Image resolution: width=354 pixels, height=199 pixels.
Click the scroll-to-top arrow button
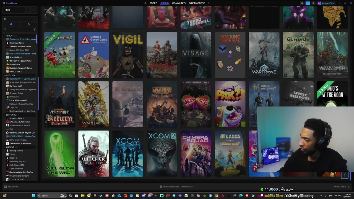click(345, 175)
